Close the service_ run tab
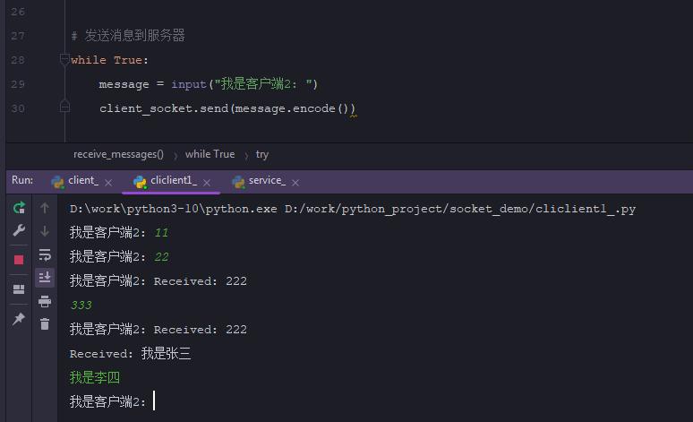693x422 pixels. (295, 182)
